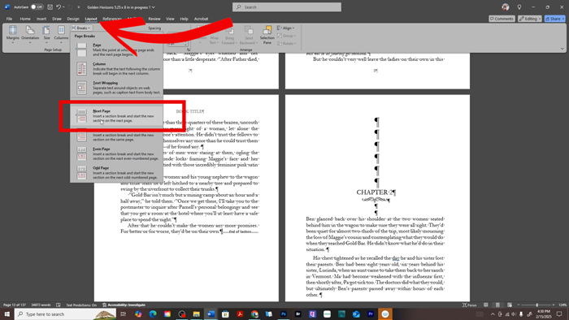569x320 pixels.
Task: Open the Columns options
Action: (61, 35)
